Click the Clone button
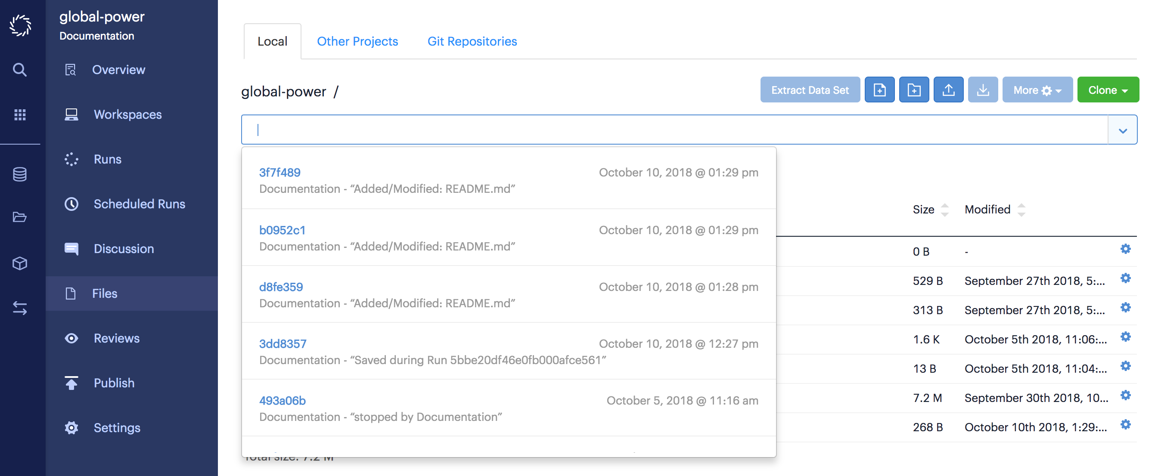This screenshot has width=1155, height=476. pyautogui.click(x=1106, y=90)
